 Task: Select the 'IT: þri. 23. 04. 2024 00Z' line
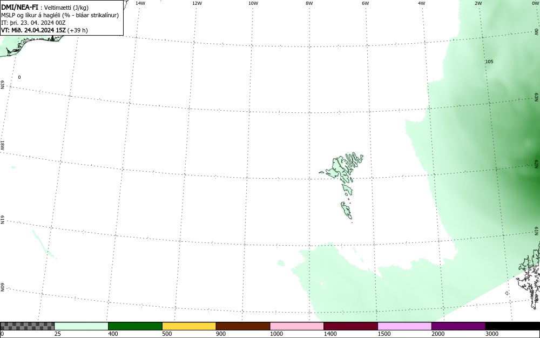click(x=33, y=23)
